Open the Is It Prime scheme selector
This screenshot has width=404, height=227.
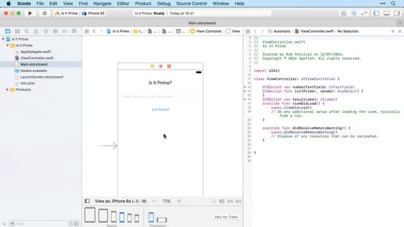[x=67, y=13]
